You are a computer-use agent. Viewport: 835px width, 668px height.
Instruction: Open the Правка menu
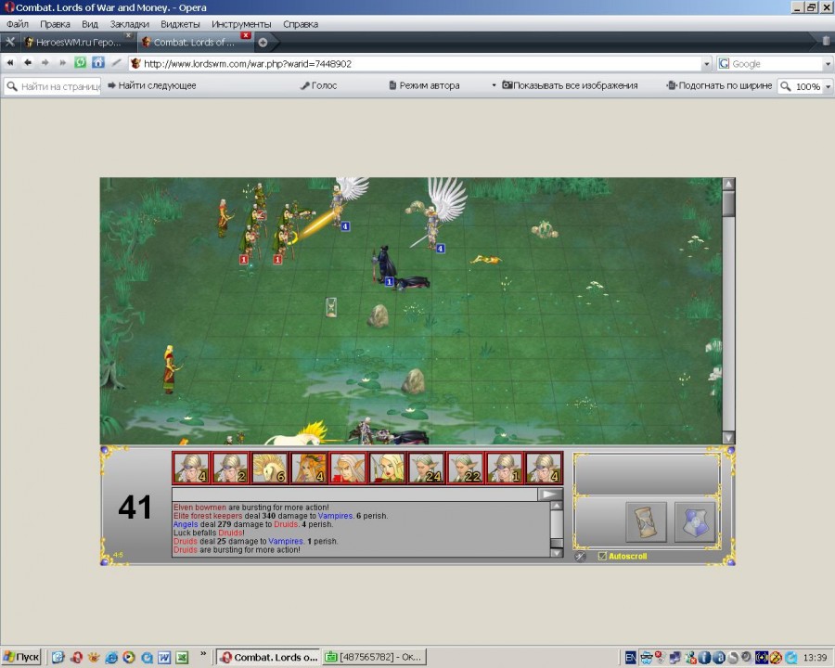55,24
